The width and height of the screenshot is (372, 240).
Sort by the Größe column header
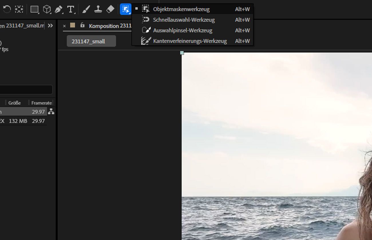(x=14, y=103)
